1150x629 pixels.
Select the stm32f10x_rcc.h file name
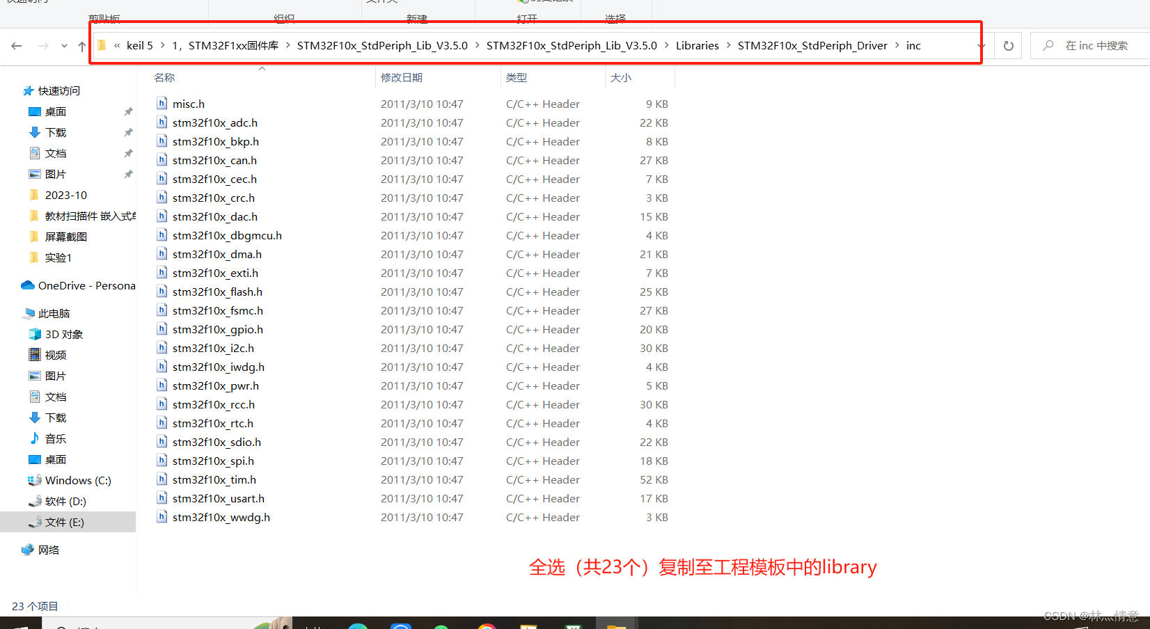[214, 405]
